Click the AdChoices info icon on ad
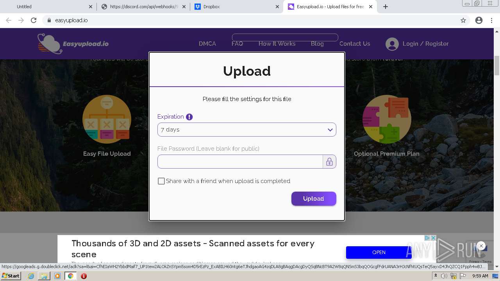The height and width of the screenshot is (281, 500). coord(427,238)
